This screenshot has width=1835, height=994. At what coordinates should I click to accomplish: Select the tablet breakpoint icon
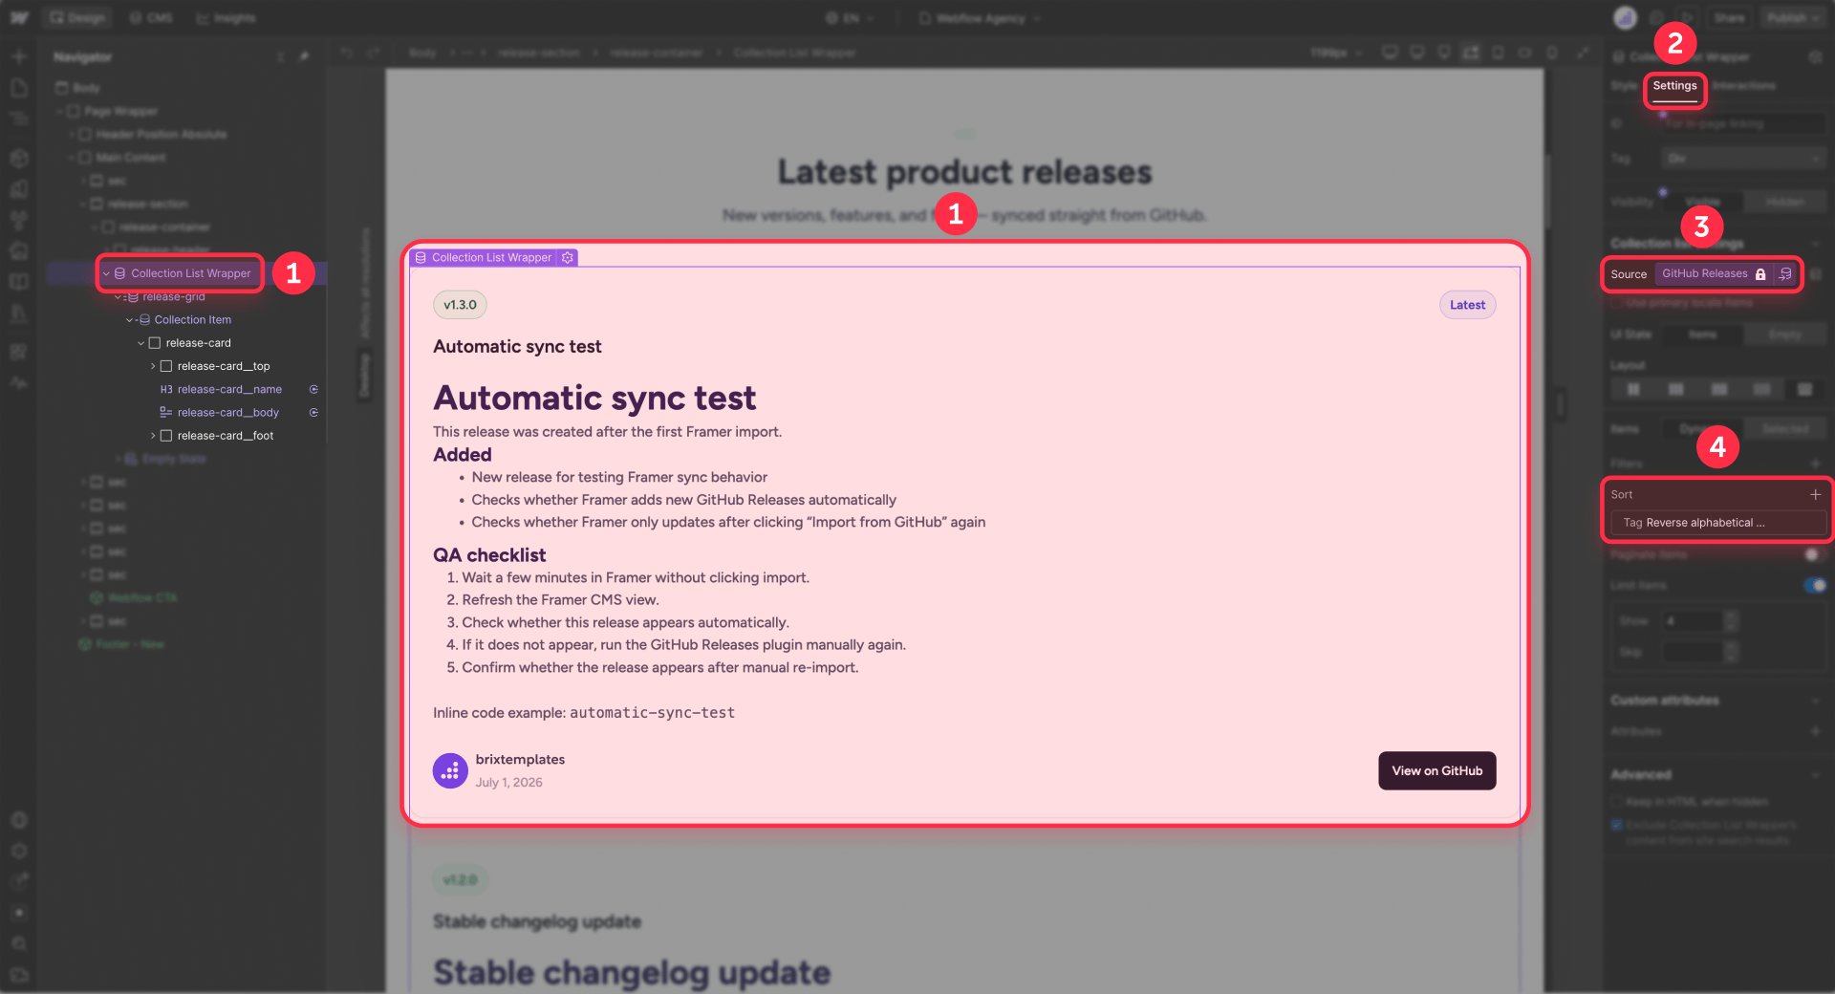click(x=1498, y=53)
